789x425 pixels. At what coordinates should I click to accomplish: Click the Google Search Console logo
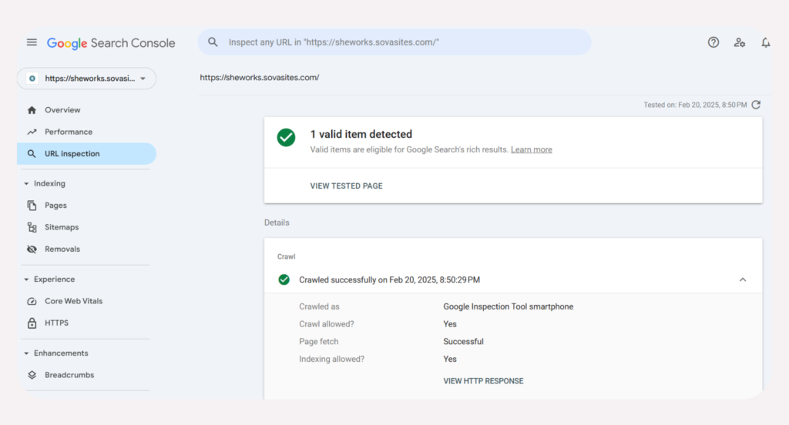[111, 43]
